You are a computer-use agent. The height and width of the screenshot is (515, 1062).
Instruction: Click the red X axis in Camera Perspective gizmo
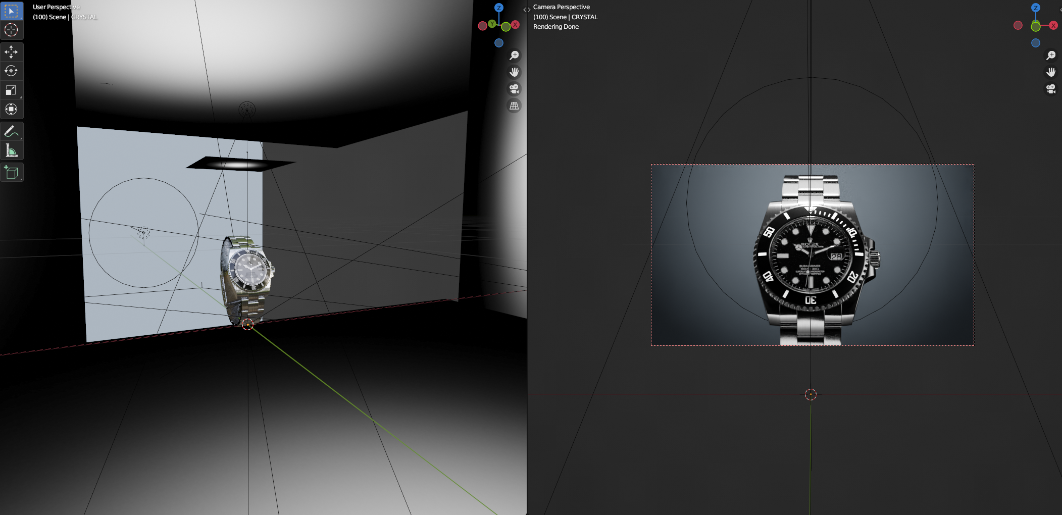(x=1053, y=25)
